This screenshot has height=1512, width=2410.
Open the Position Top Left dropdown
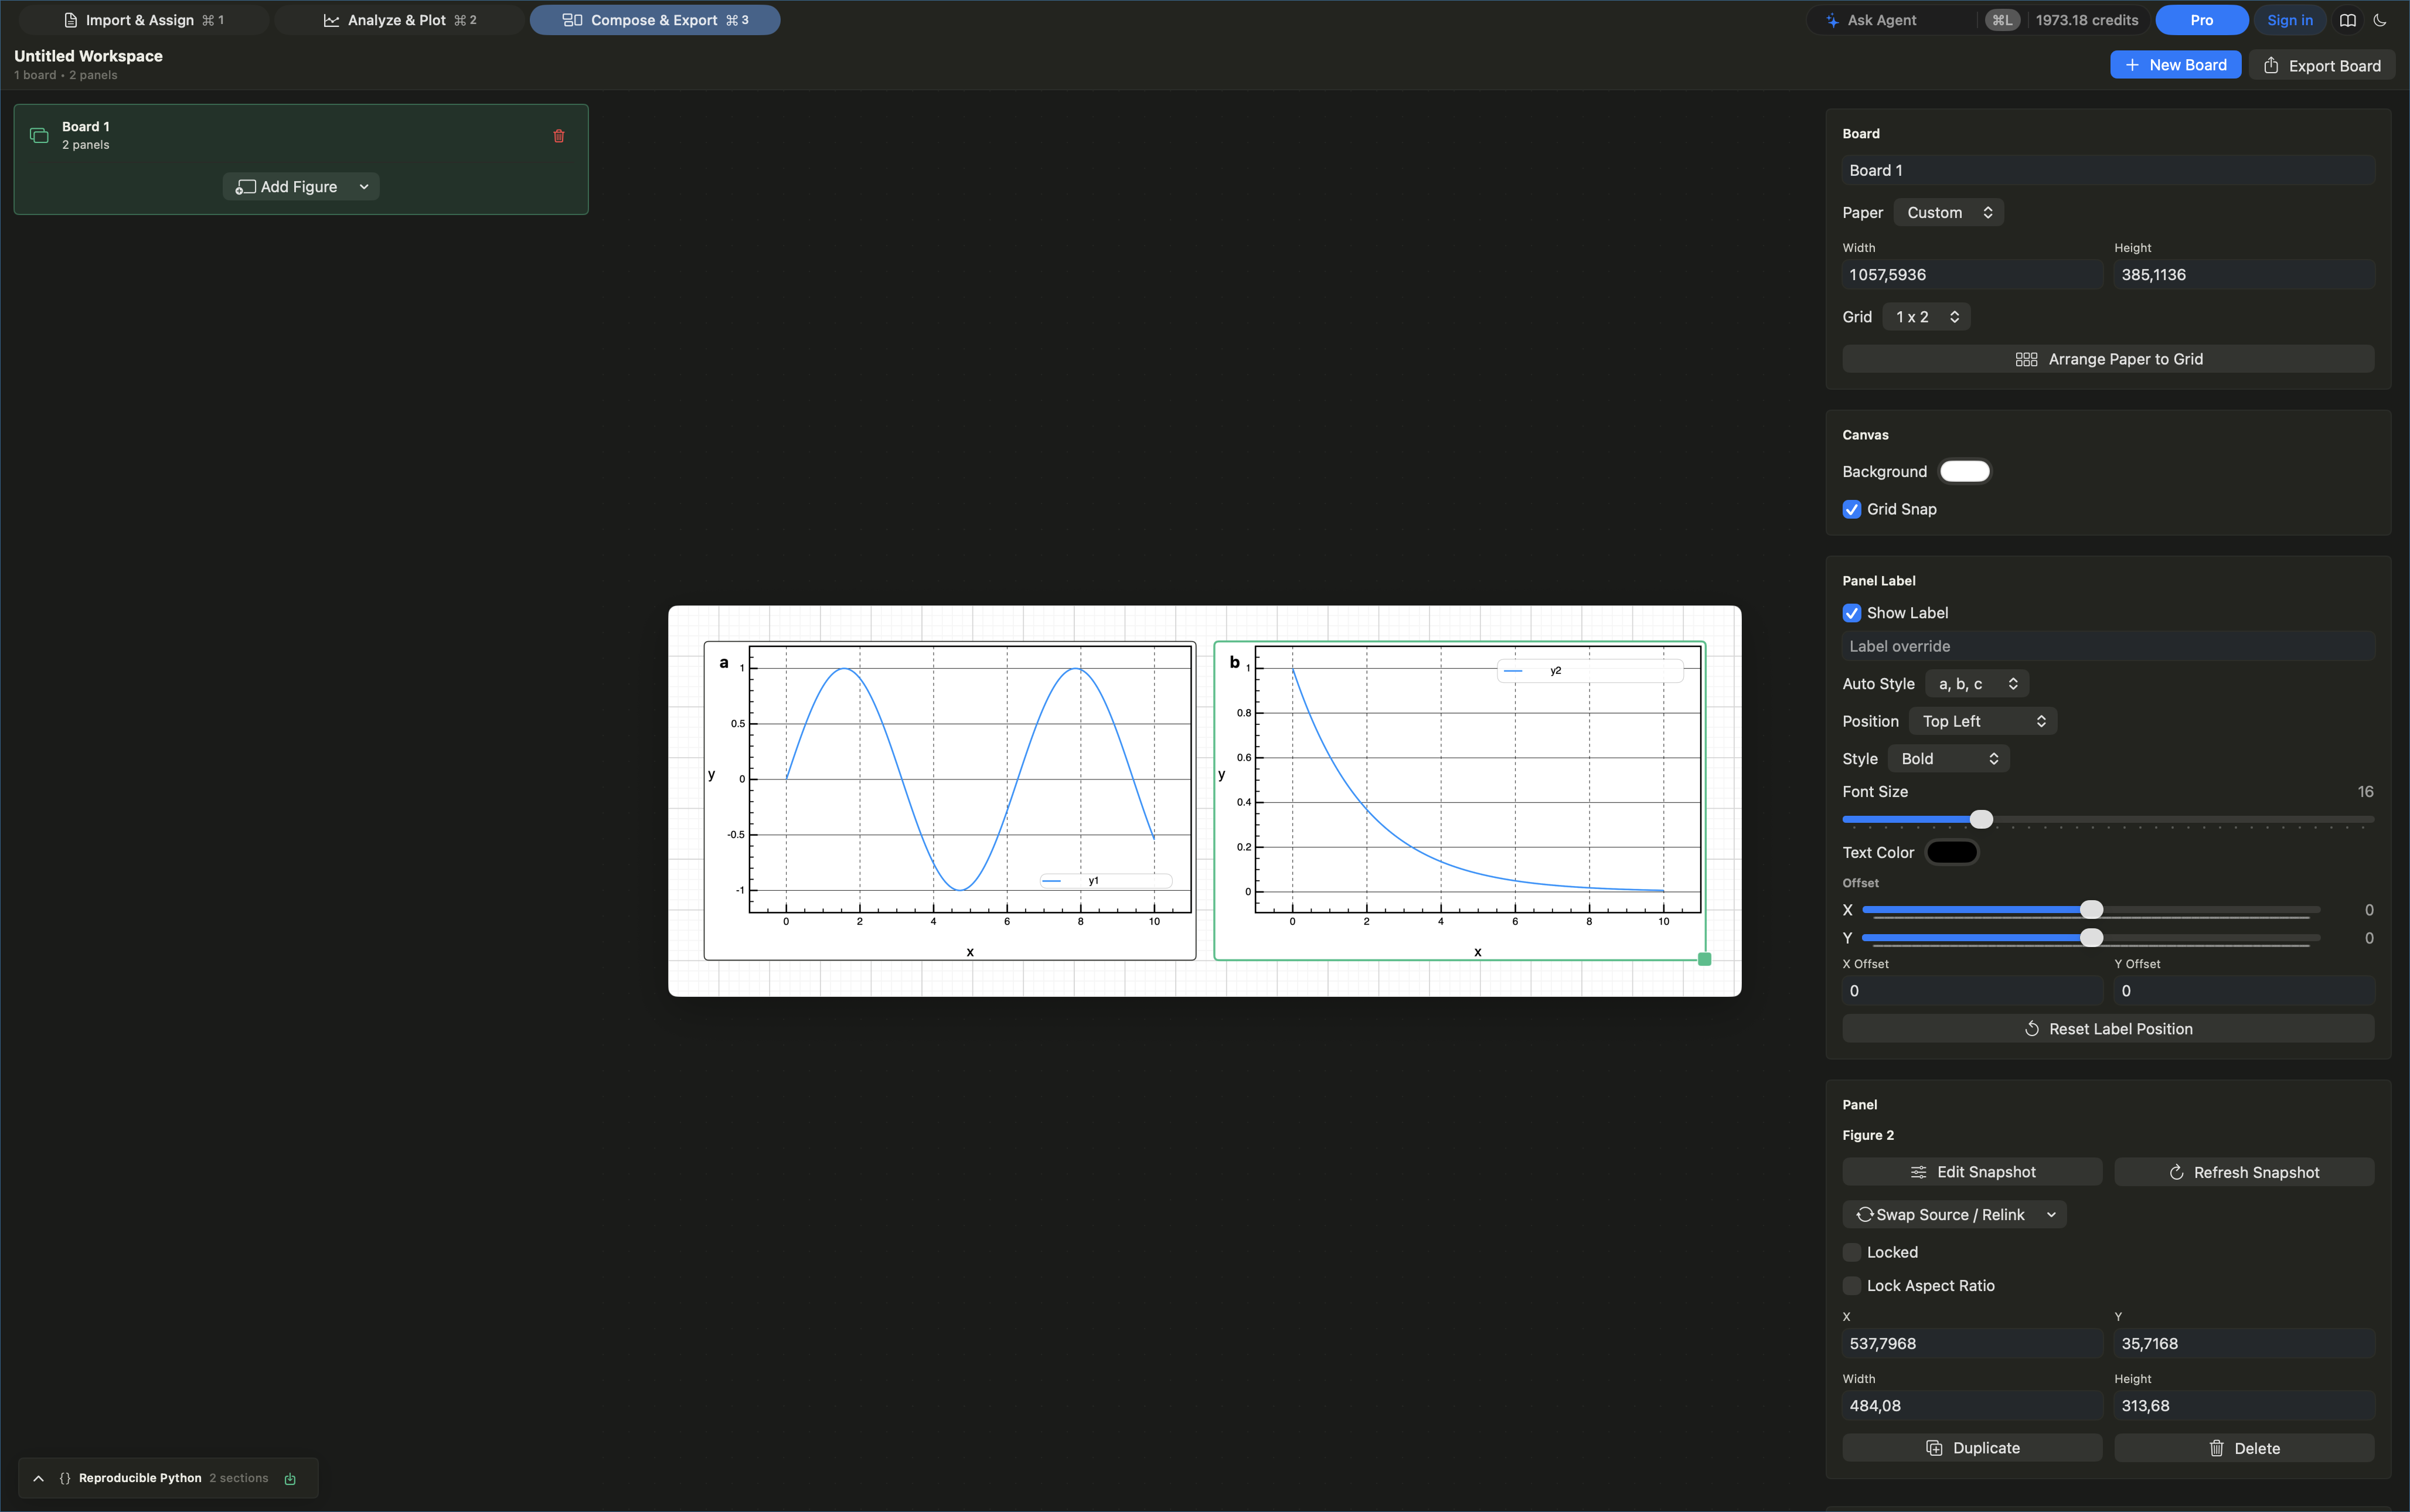click(x=1983, y=721)
